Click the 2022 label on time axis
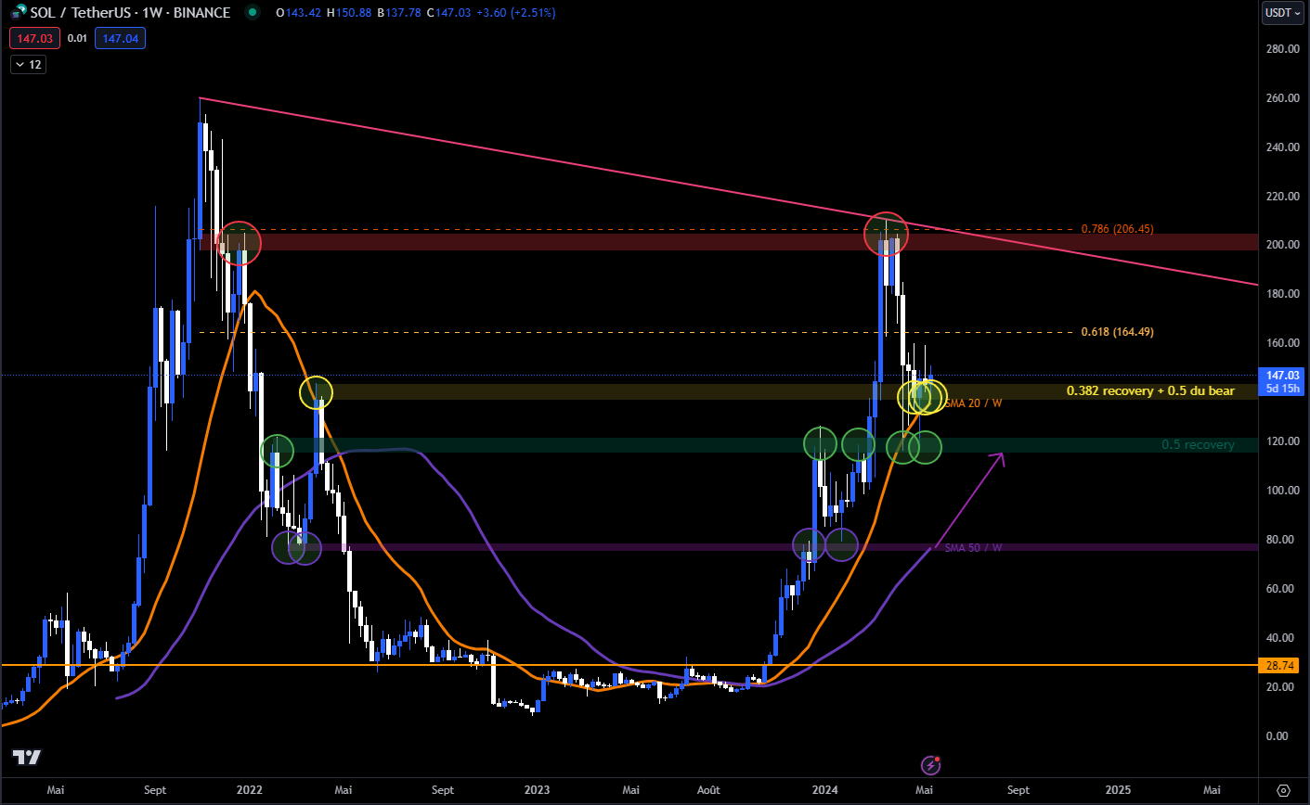1310x805 pixels. tap(250, 790)
